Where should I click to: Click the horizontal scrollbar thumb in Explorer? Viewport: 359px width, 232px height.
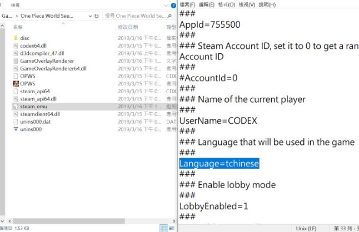point(69,221)
